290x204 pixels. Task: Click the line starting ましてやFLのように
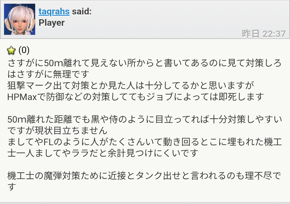145,142
